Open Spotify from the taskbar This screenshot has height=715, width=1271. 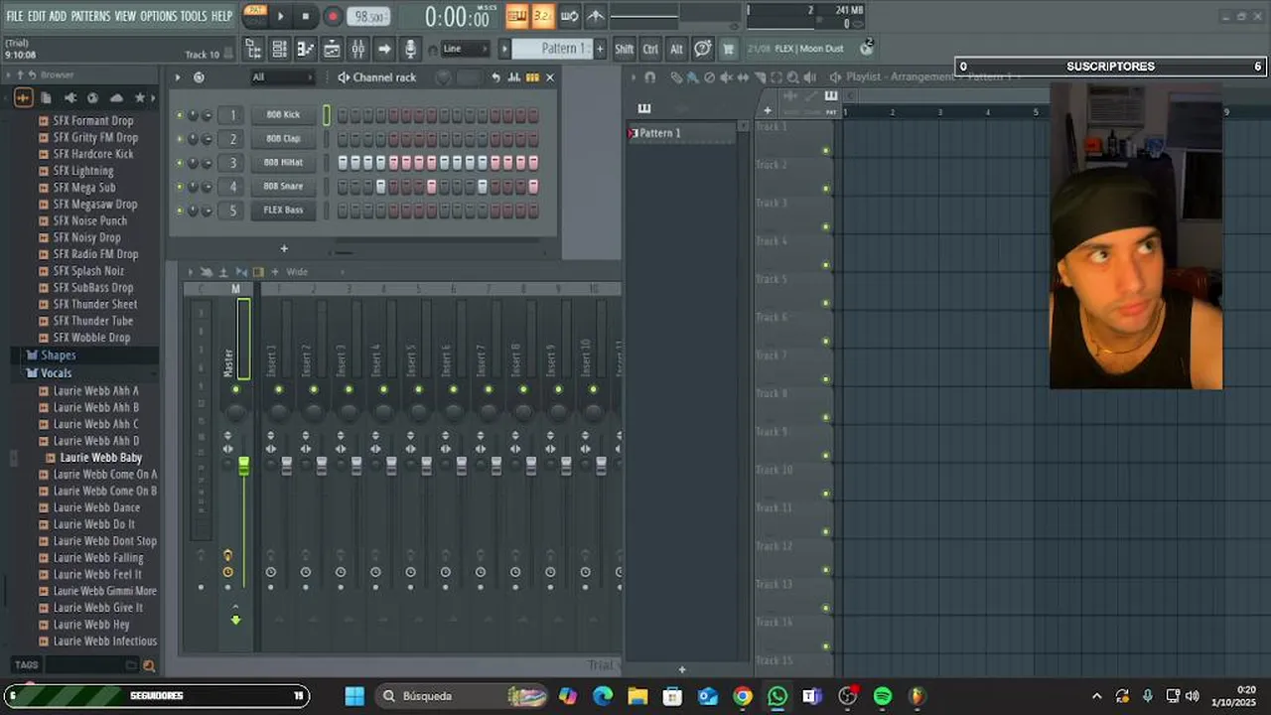coord(883,696)
